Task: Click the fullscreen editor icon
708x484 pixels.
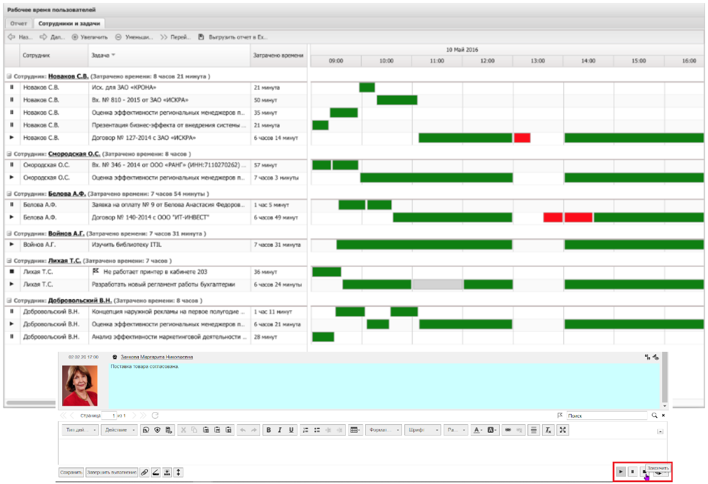Action: click(x=563, y=430)
